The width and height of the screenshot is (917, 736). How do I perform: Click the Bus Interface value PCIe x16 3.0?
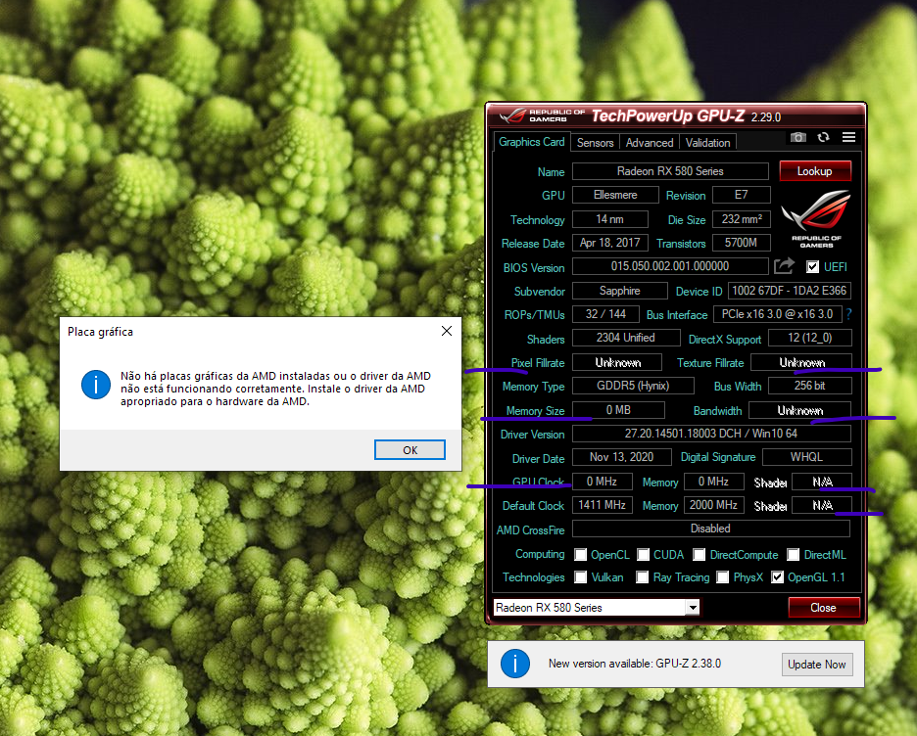coord(777,313)
